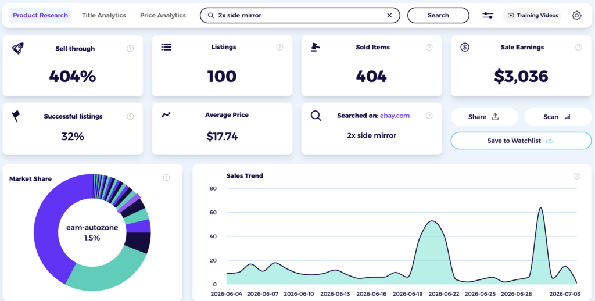Show help for Listings
This screenshot has width=595, height=301.
279,47
